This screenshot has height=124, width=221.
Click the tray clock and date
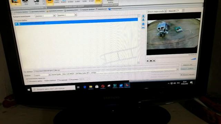click(x=184, y=83)
